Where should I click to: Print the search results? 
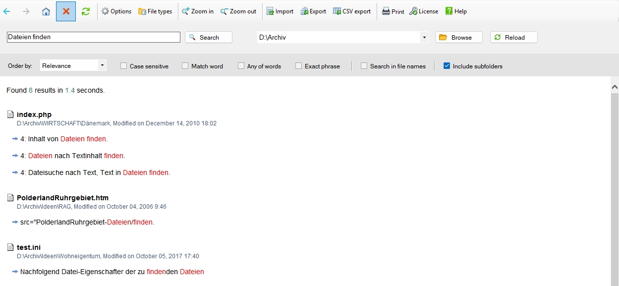[x=393, y=11]
